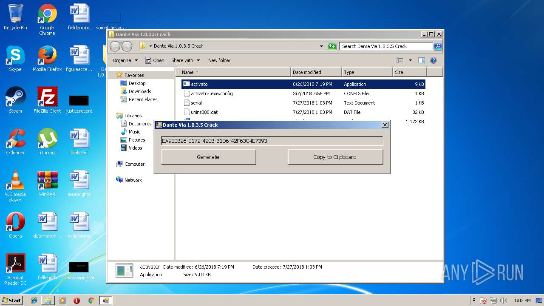Select µTorrent desktop icon

47,142
